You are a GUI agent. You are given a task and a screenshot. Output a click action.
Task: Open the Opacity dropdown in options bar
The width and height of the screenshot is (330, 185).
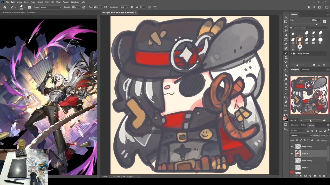pyautogui.click(x=79, y=7)
